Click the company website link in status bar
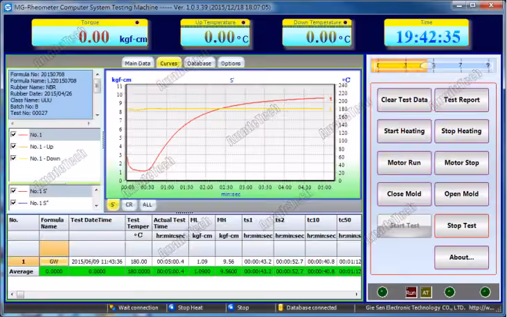This screenshot has height=317, width=507. click(x=481, y=307)
